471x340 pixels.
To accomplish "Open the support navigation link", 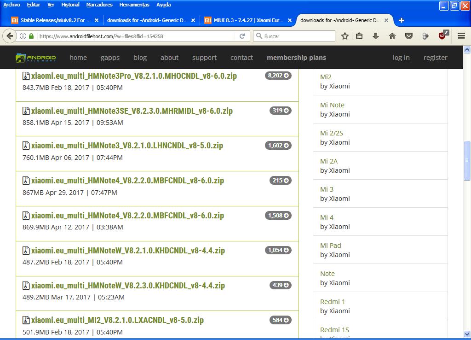I will pos(204,58).
